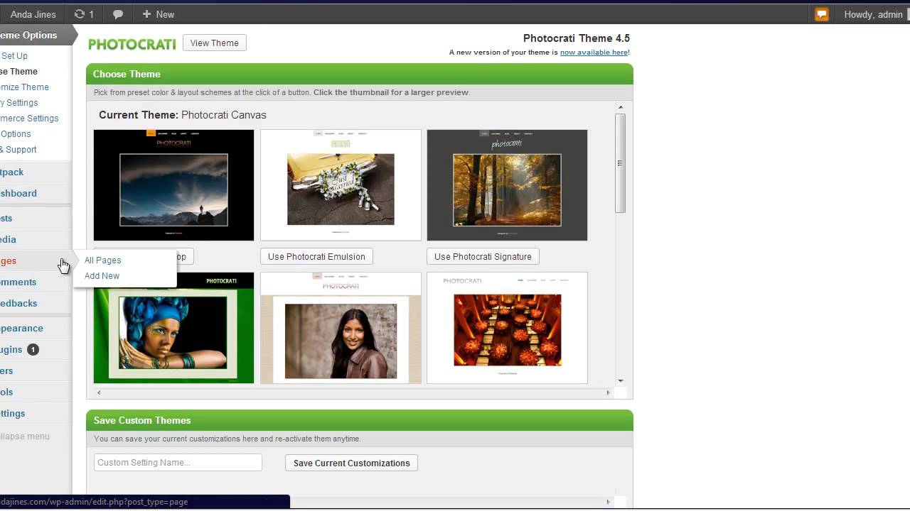
Task: Preview the white theme with banquet tables
Action: 507,328
